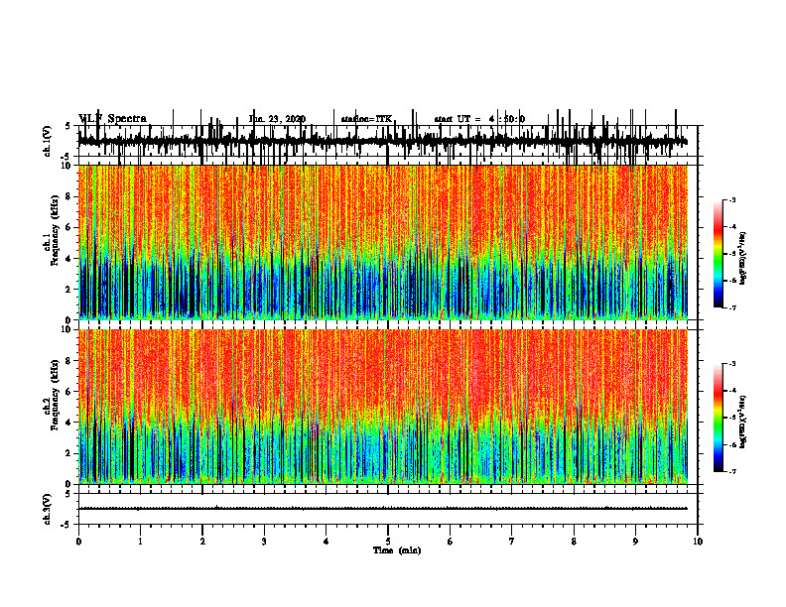Viewport: 786px width, 607px height.
Task: Click the "VLF Spectra" plot title
Action: click(x=112, y=119)
